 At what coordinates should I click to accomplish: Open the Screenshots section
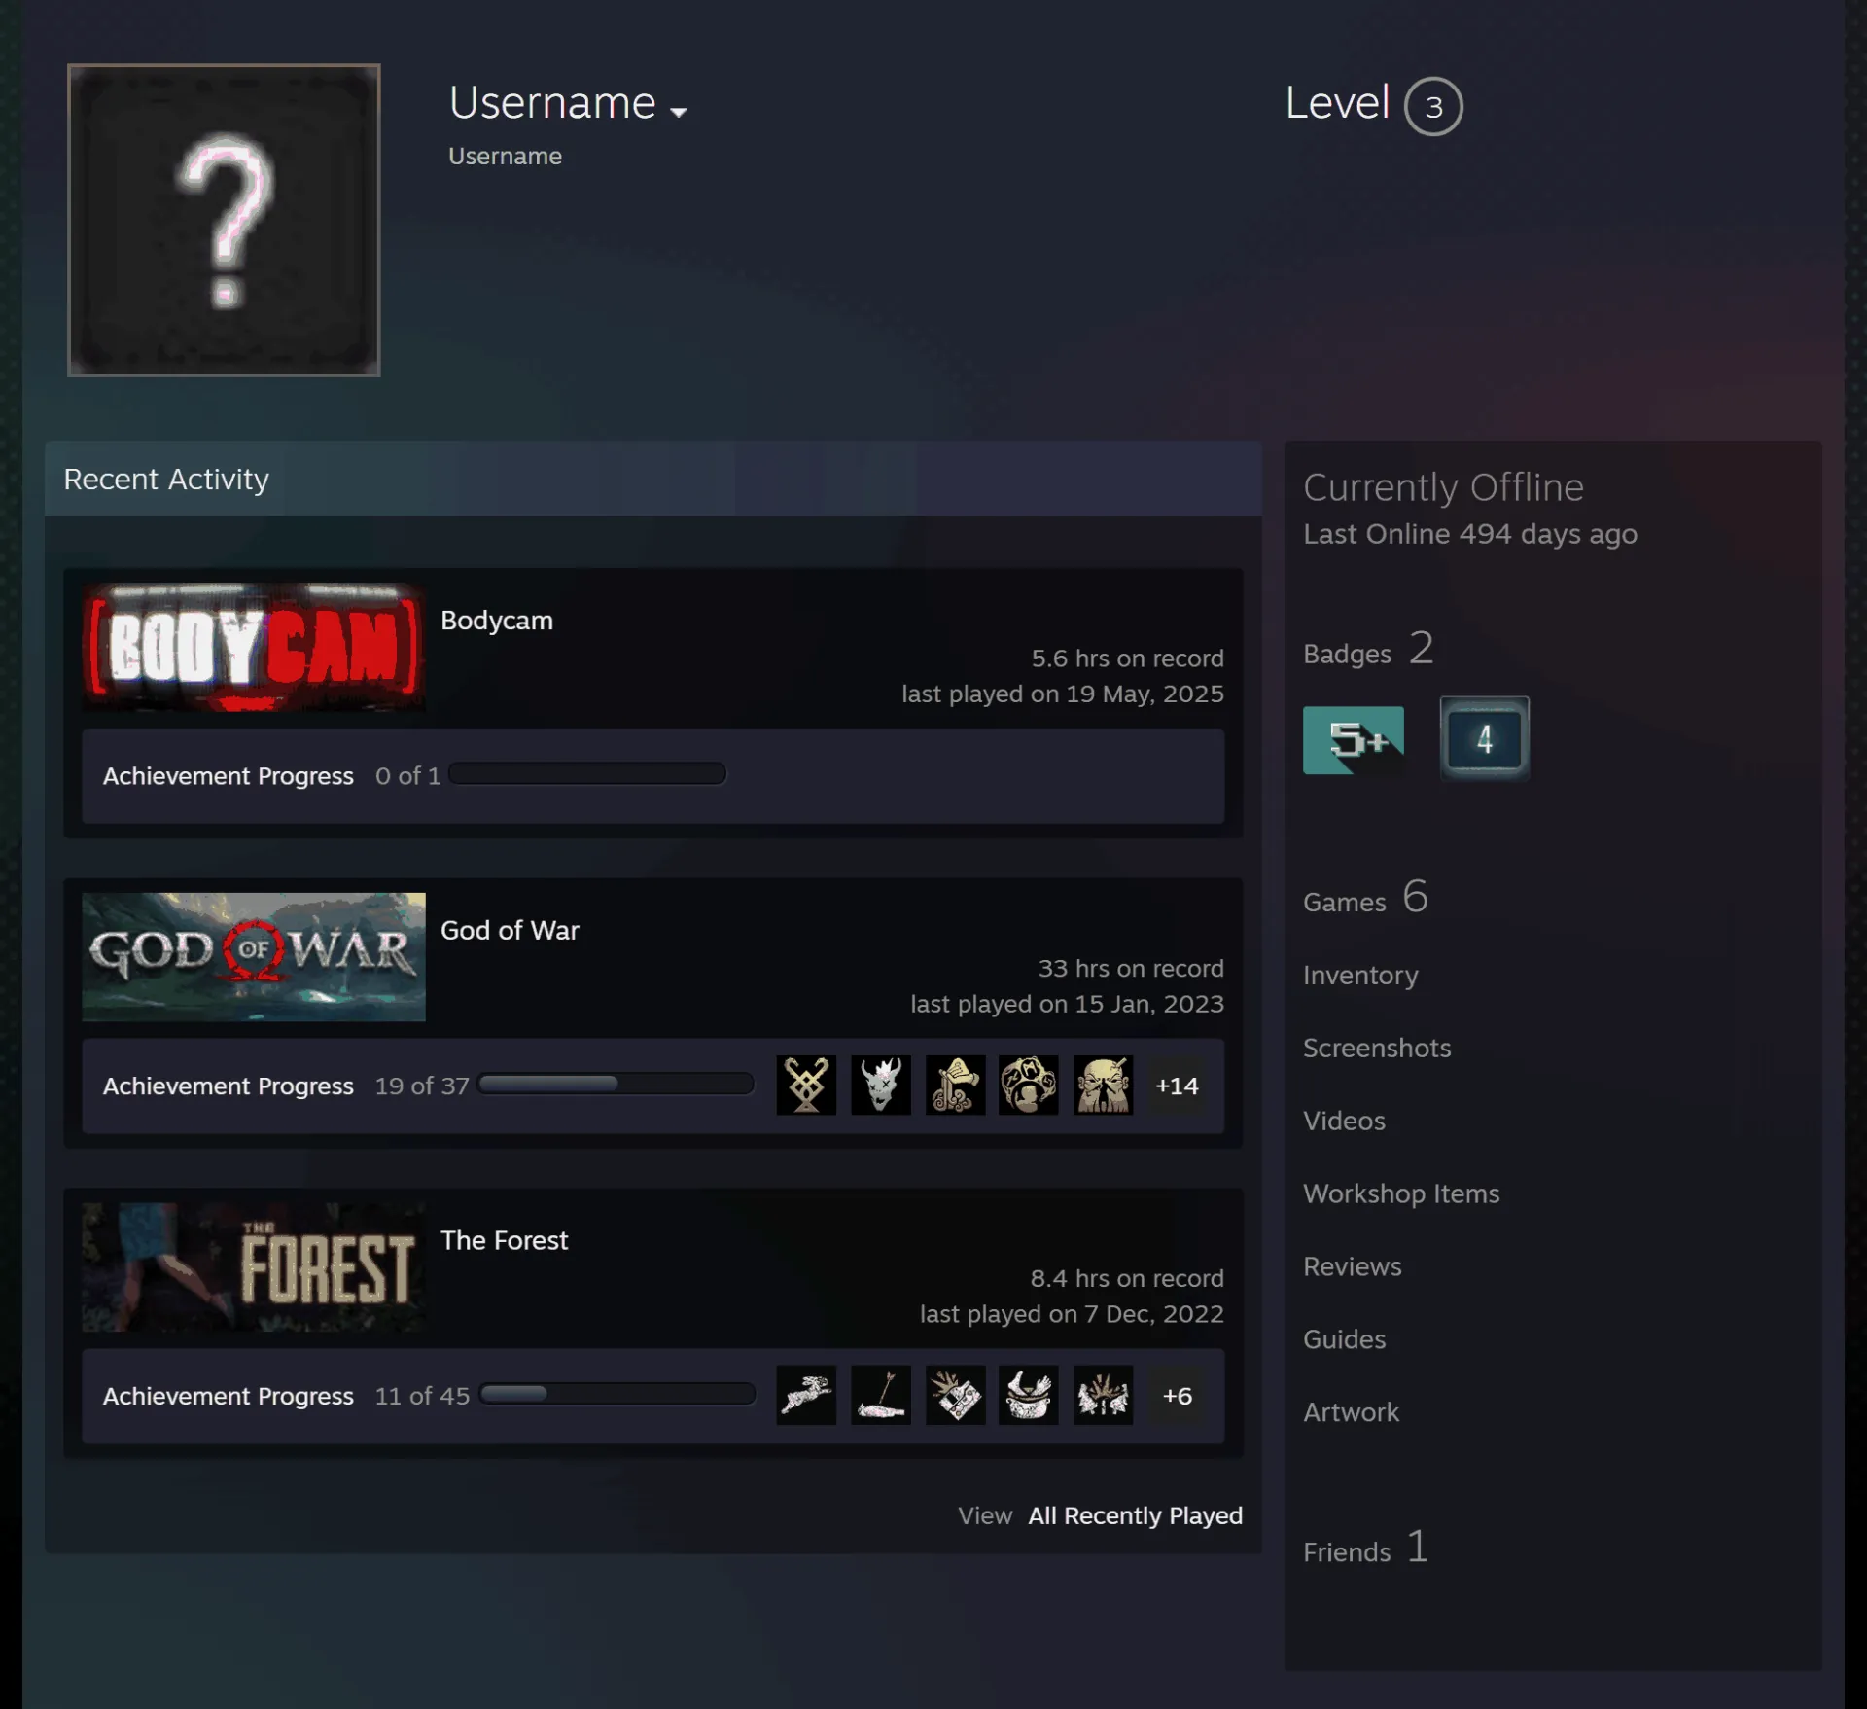(1377, 1048)
